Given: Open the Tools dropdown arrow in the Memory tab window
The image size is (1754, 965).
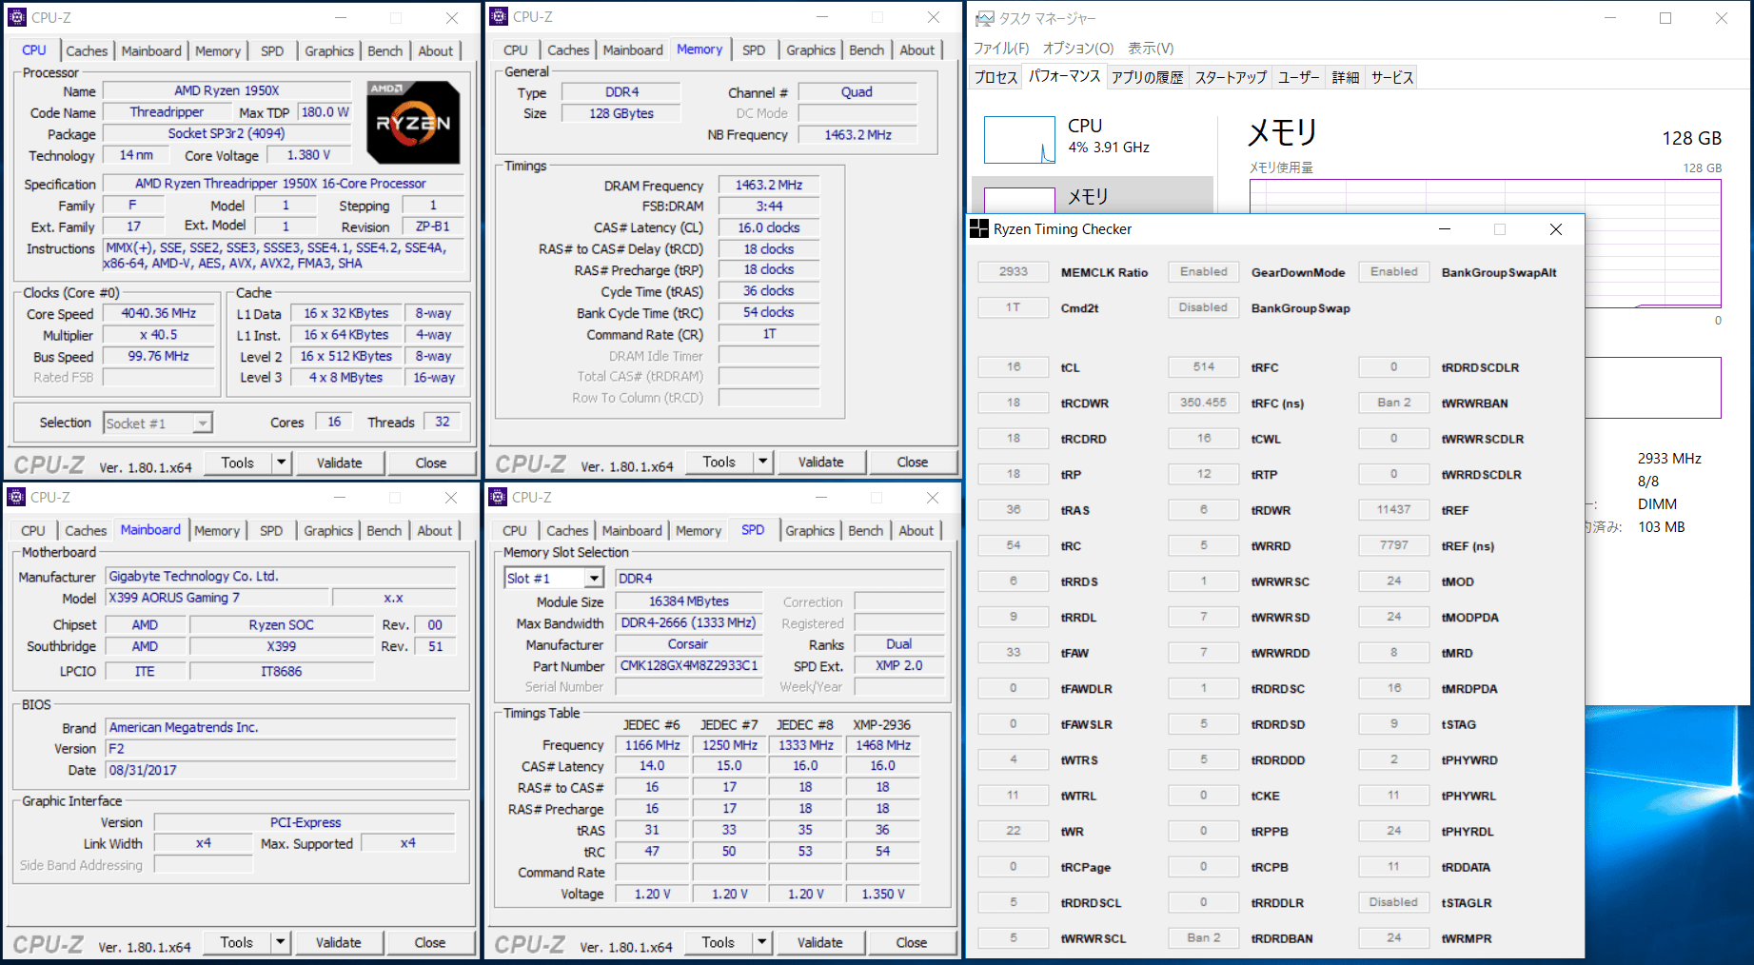Looking at the screenshot, I should click(762, 462).
